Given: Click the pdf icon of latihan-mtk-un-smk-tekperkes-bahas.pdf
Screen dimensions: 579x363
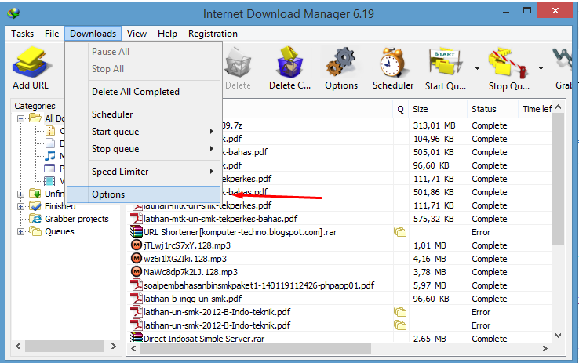Looking at the screenshot, I should [x=137, y=219].
